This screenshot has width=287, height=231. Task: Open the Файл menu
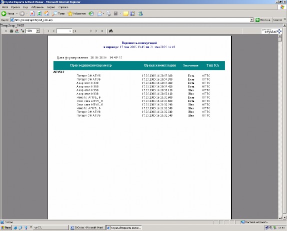coord(5,7)
